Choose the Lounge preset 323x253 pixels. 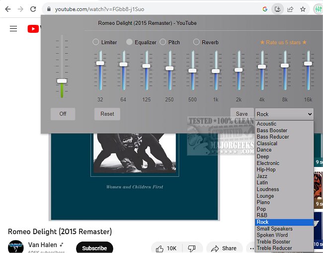(x=284, y=196)
